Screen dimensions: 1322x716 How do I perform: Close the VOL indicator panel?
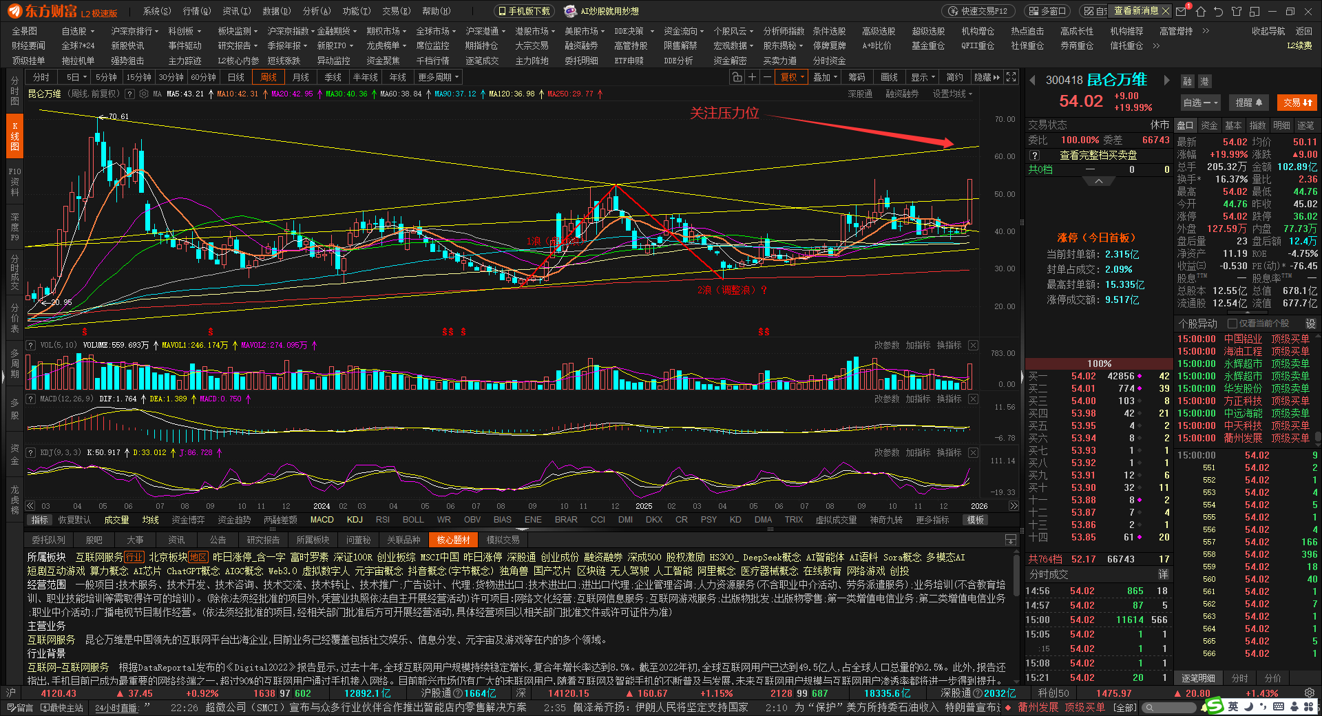973,345
